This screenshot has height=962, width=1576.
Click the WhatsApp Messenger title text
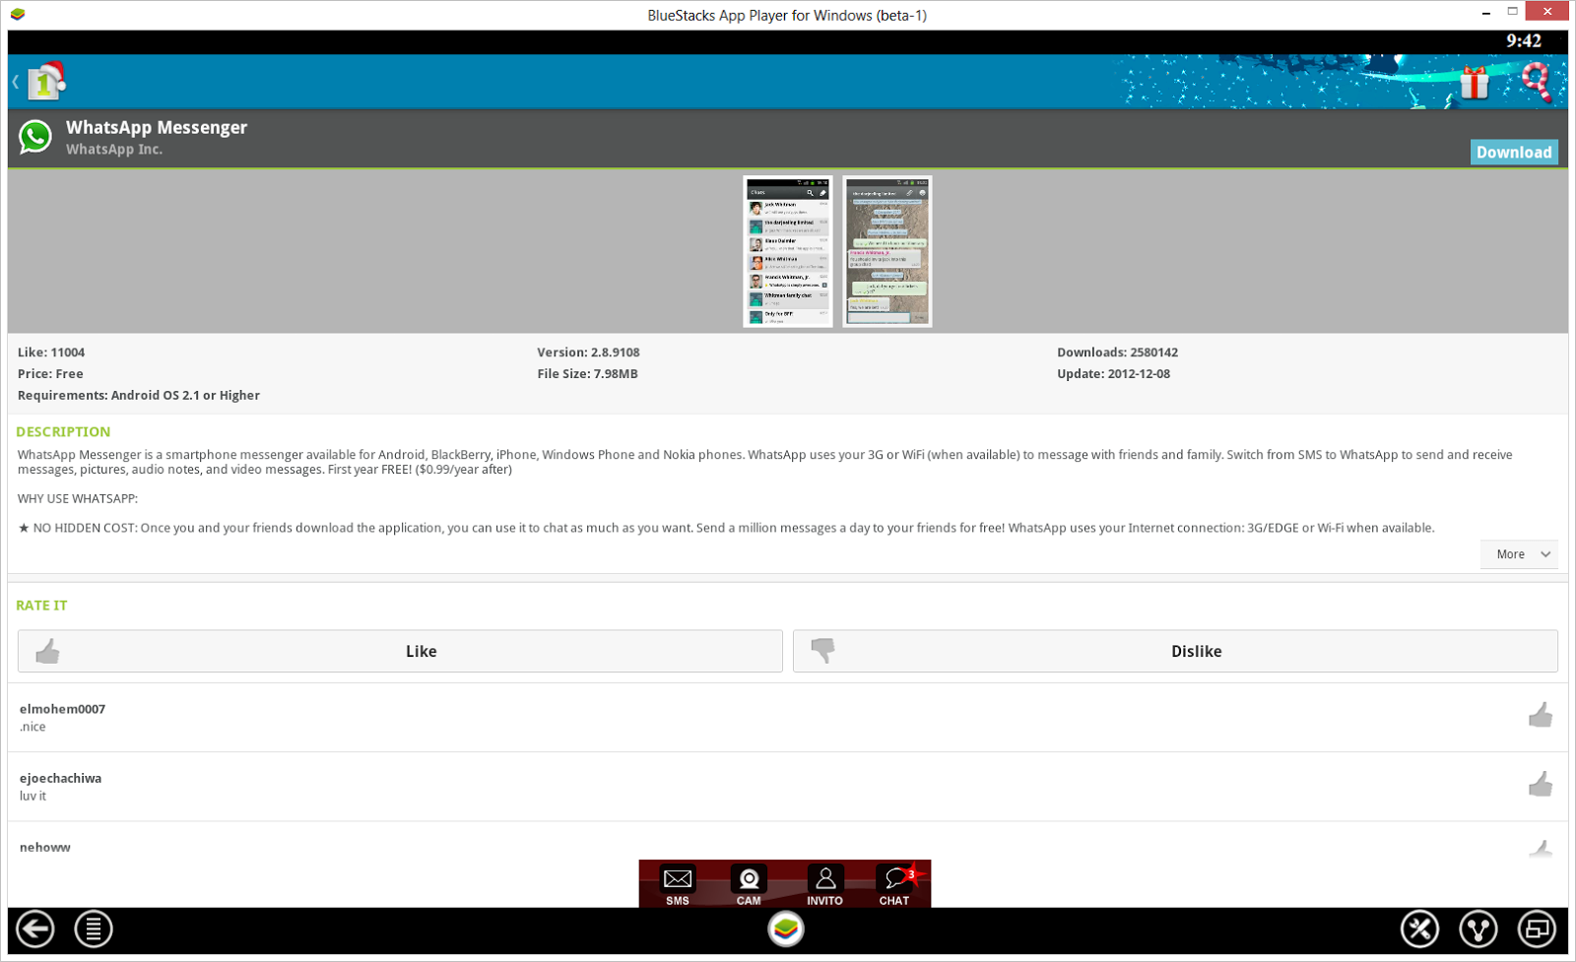click(157, 127)
